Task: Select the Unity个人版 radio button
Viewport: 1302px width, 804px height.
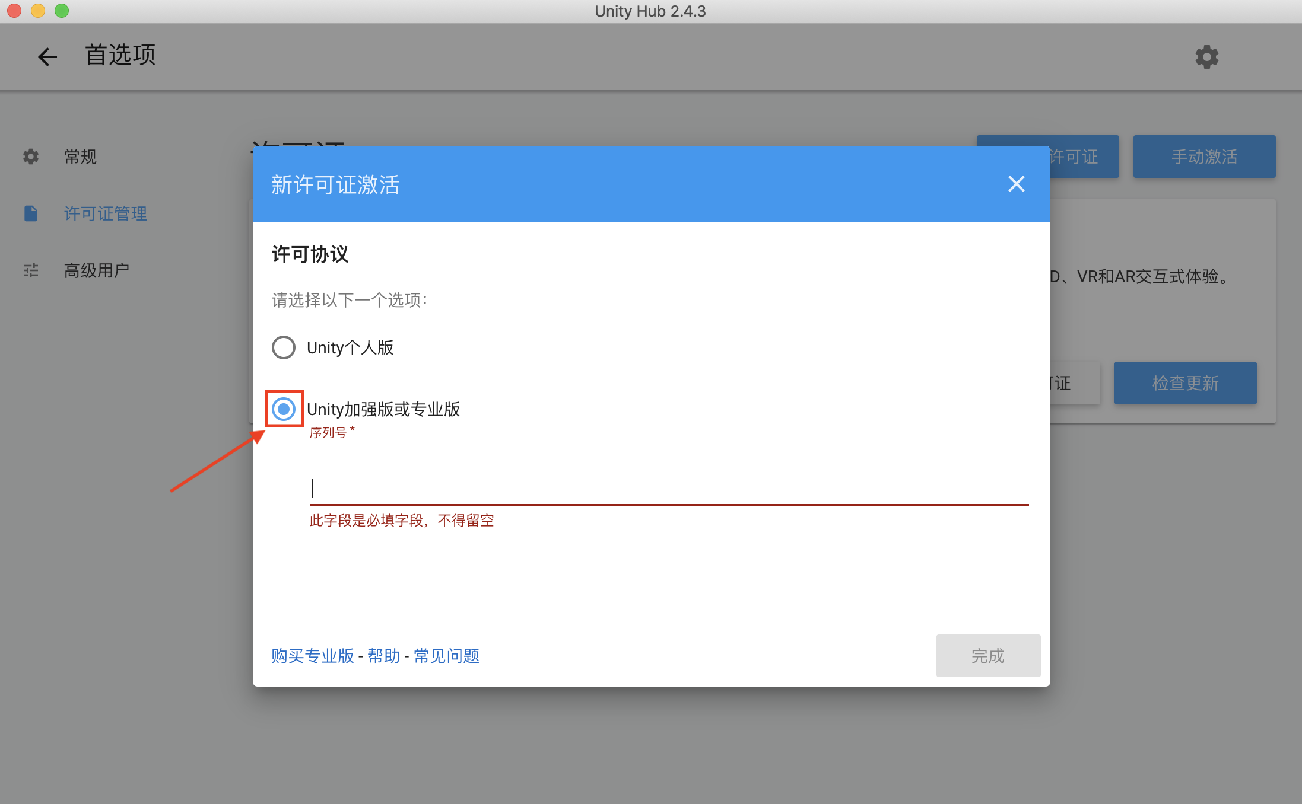Action: point(284,347)
